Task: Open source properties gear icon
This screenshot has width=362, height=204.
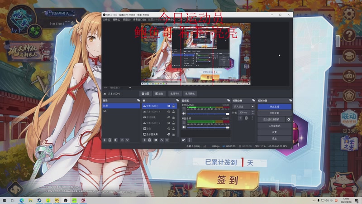Action: 156,140
